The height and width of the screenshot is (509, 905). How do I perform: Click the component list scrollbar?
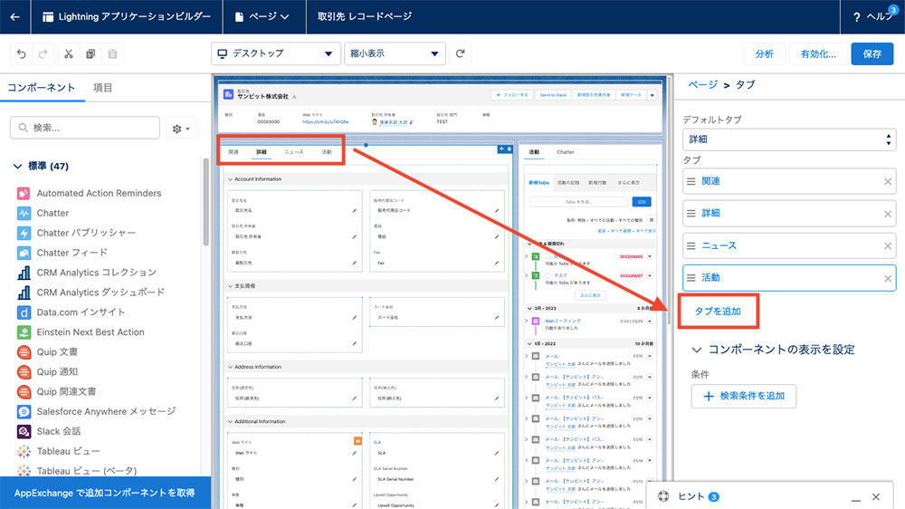tap(206, 202)
